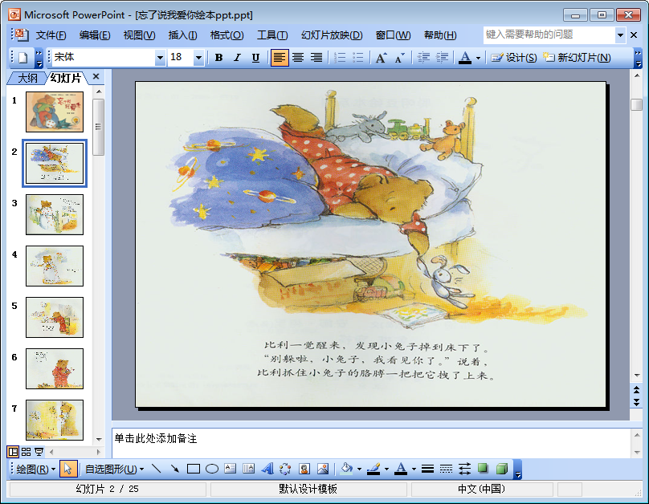The height and width of the screenshot is (504, 649).
Task: Open formatting toolbar font color dropdown
Action: 478,58
